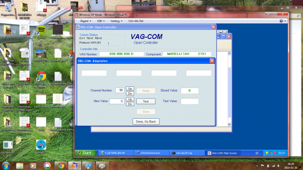Open Windows 7 Start orb
This screenshot has width=303, height=170.
(6, 166)
